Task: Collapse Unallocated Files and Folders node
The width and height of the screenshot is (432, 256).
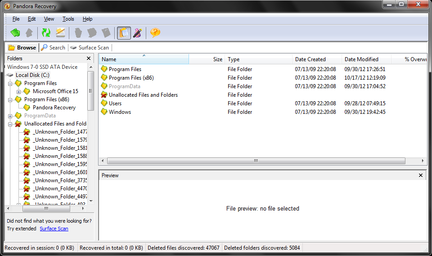Action: click(x=10, y=124)
